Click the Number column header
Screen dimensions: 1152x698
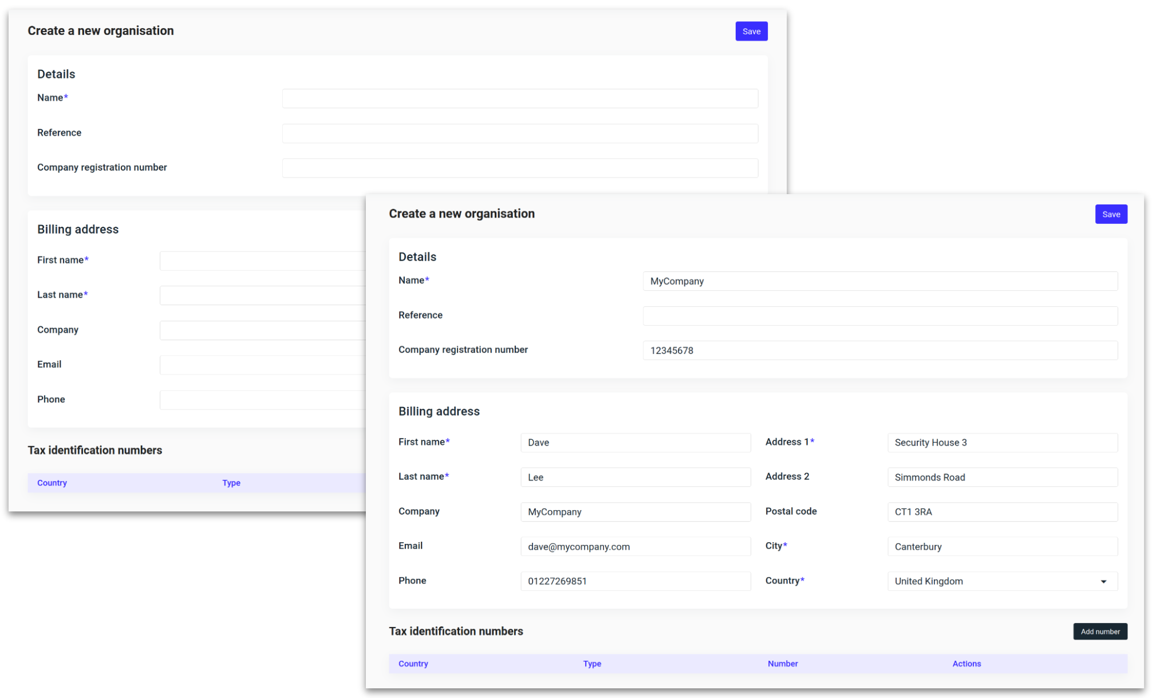pos(783,664)
